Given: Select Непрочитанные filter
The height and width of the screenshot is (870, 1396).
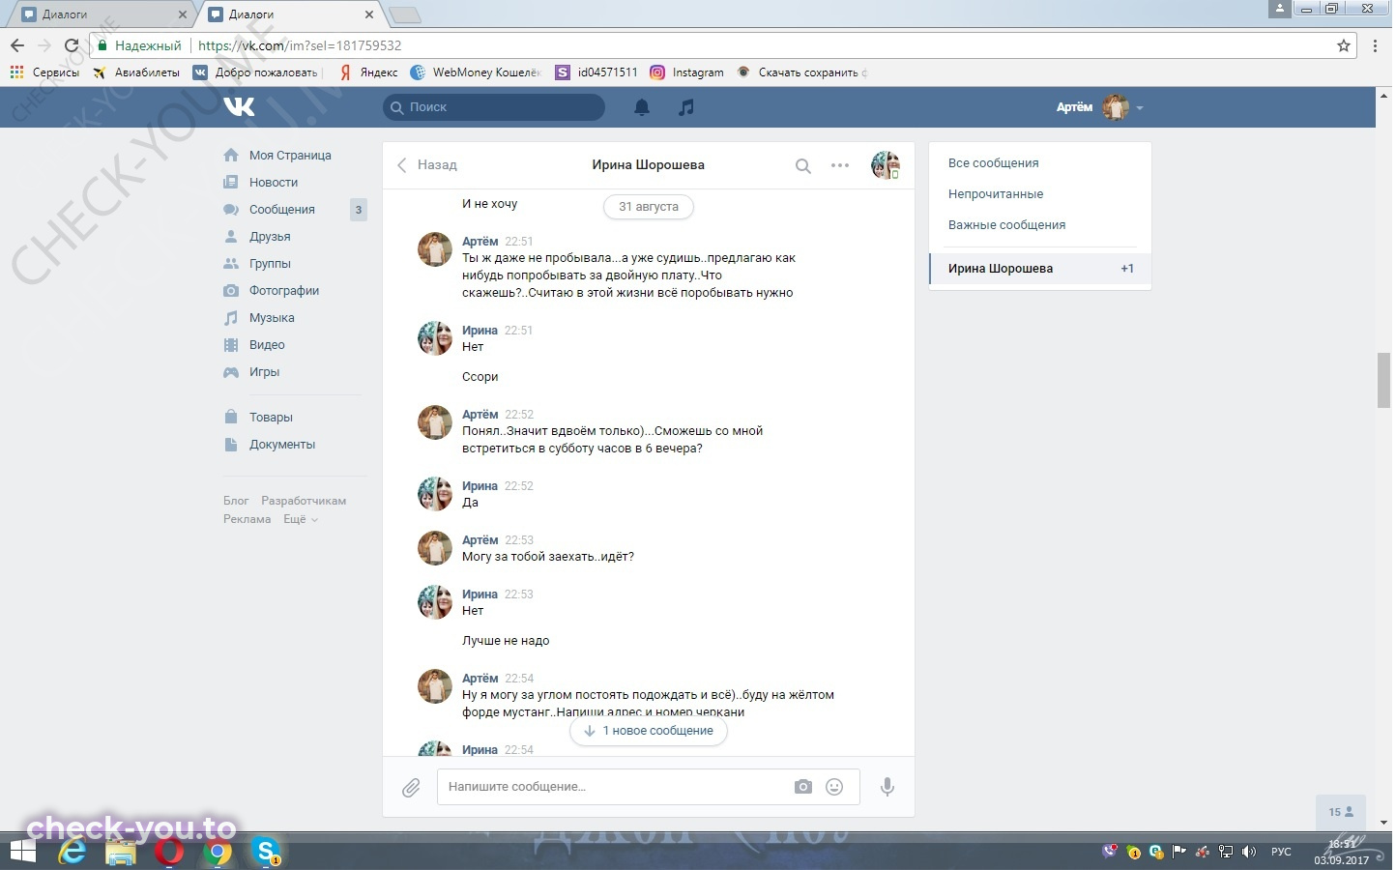Looking at the screenshot, I should point(996,194).
